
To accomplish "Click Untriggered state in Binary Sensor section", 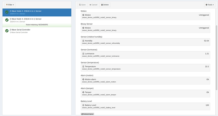I will click(x=204, y=28).
